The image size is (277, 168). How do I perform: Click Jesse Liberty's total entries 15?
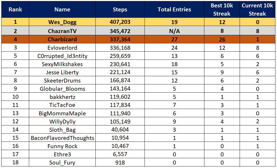point(174,72)
